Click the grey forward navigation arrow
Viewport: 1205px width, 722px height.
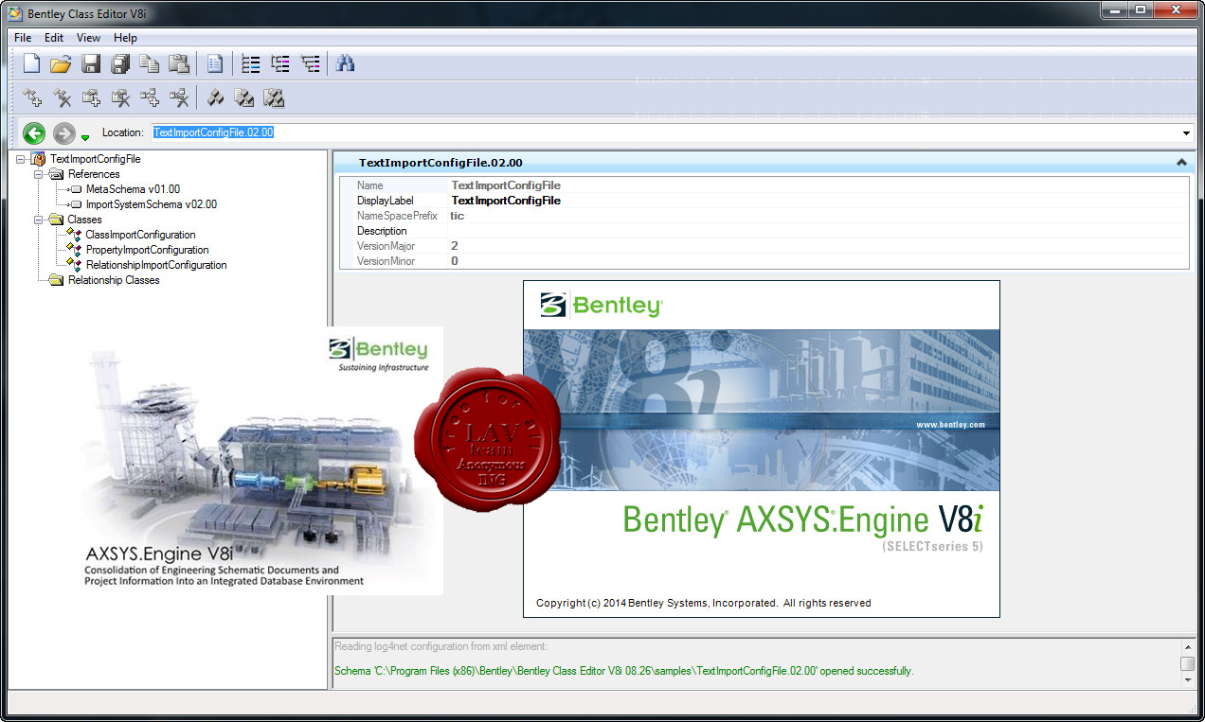click(64, 133)
